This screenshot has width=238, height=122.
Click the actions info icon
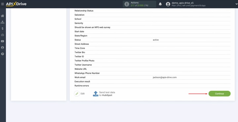click(127, 4)
